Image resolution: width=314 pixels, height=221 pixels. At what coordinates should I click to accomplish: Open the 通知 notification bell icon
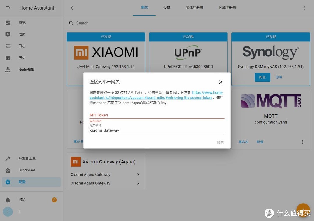(x=8, y=200)
